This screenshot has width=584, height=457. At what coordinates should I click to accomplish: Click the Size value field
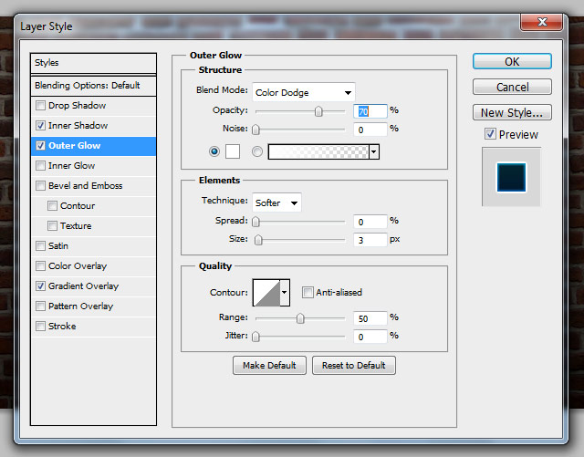point(370,240)
